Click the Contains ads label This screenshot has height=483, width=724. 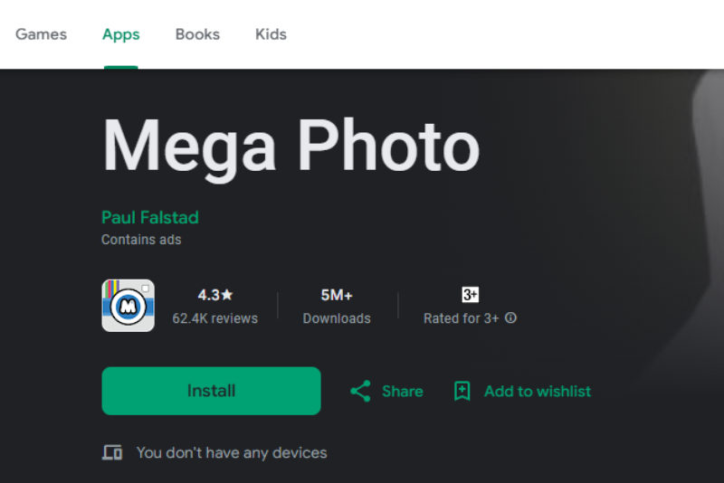click(141, 240)
